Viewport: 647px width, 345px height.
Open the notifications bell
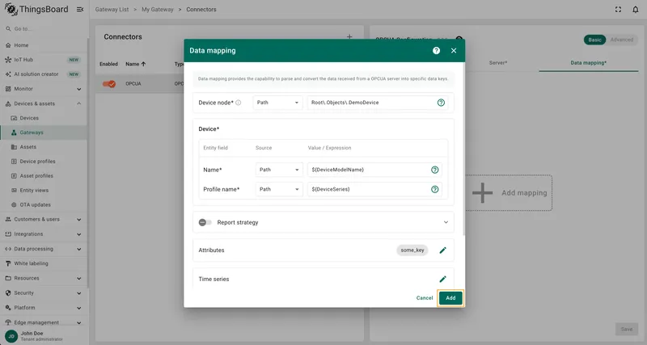point(635,10)
